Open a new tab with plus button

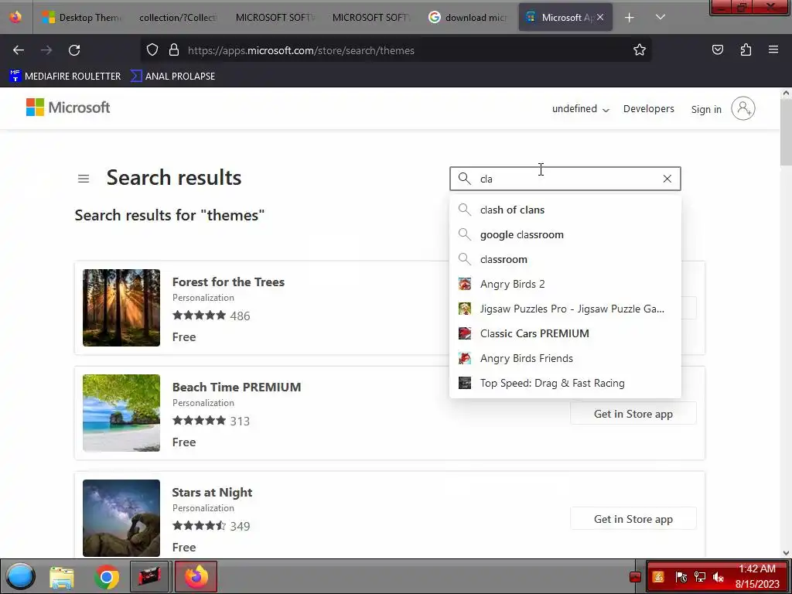(630, 18)
